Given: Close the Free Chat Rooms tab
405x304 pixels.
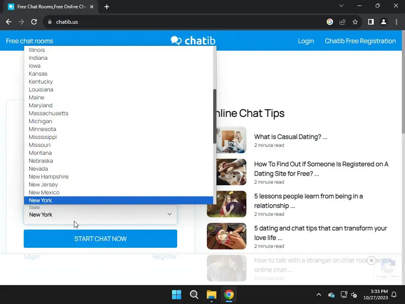Looking at the screenshot, I should (x=92, y=7).
